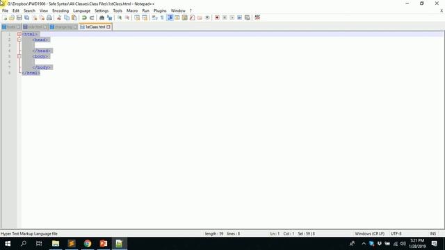Show hidden system tray icons chevron

(364, 244)
